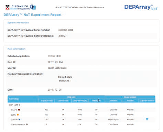Click the Analysis value in the BRIGHTFIELD row
This screenshot has height=132, width=163.
tap(130, 124)
